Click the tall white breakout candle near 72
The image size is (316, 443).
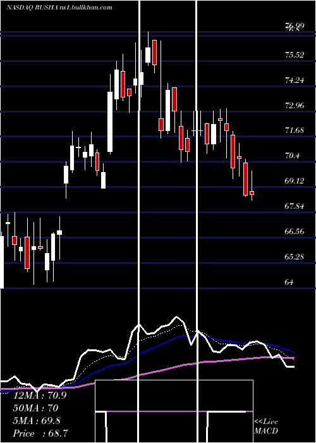point(110,122)
